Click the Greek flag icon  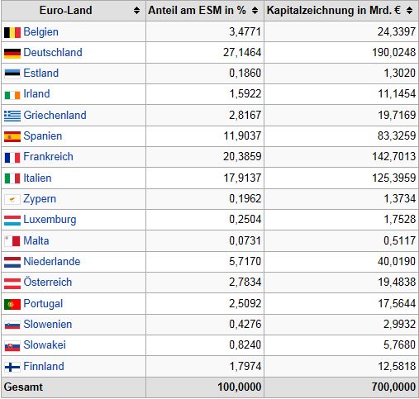click(12, 116)
